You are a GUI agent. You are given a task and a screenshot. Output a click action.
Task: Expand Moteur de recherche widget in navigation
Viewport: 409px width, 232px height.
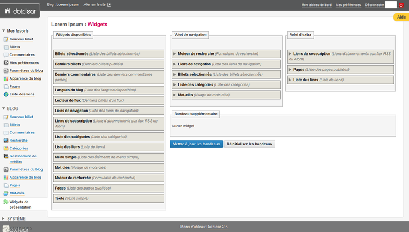175,54
